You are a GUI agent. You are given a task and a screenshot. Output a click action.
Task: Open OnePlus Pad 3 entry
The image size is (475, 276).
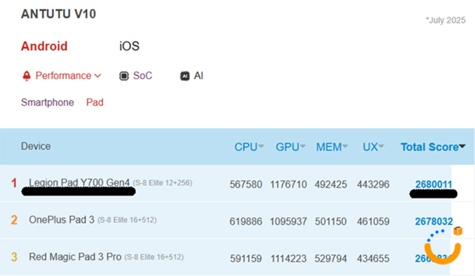click(x=62, y=220)
